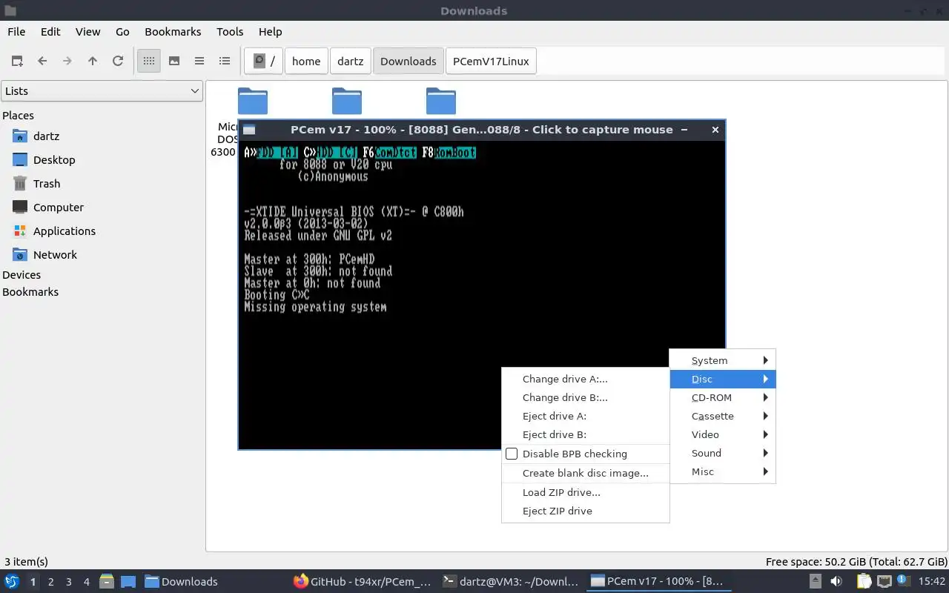Open the Tools menu
This screenshot has width=949, height=593.
pos(230,32)
